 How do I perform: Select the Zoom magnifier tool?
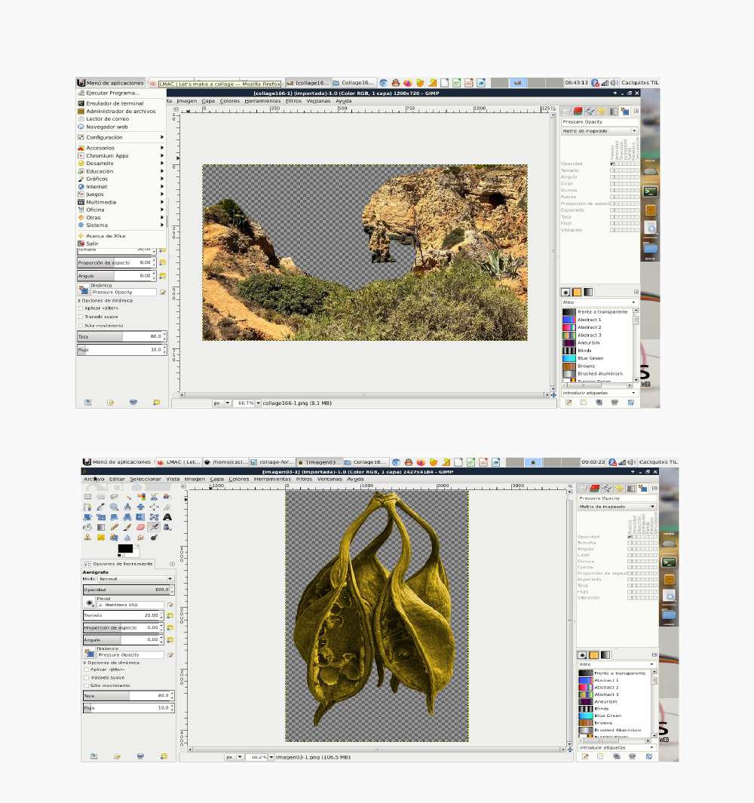(114, 507)
